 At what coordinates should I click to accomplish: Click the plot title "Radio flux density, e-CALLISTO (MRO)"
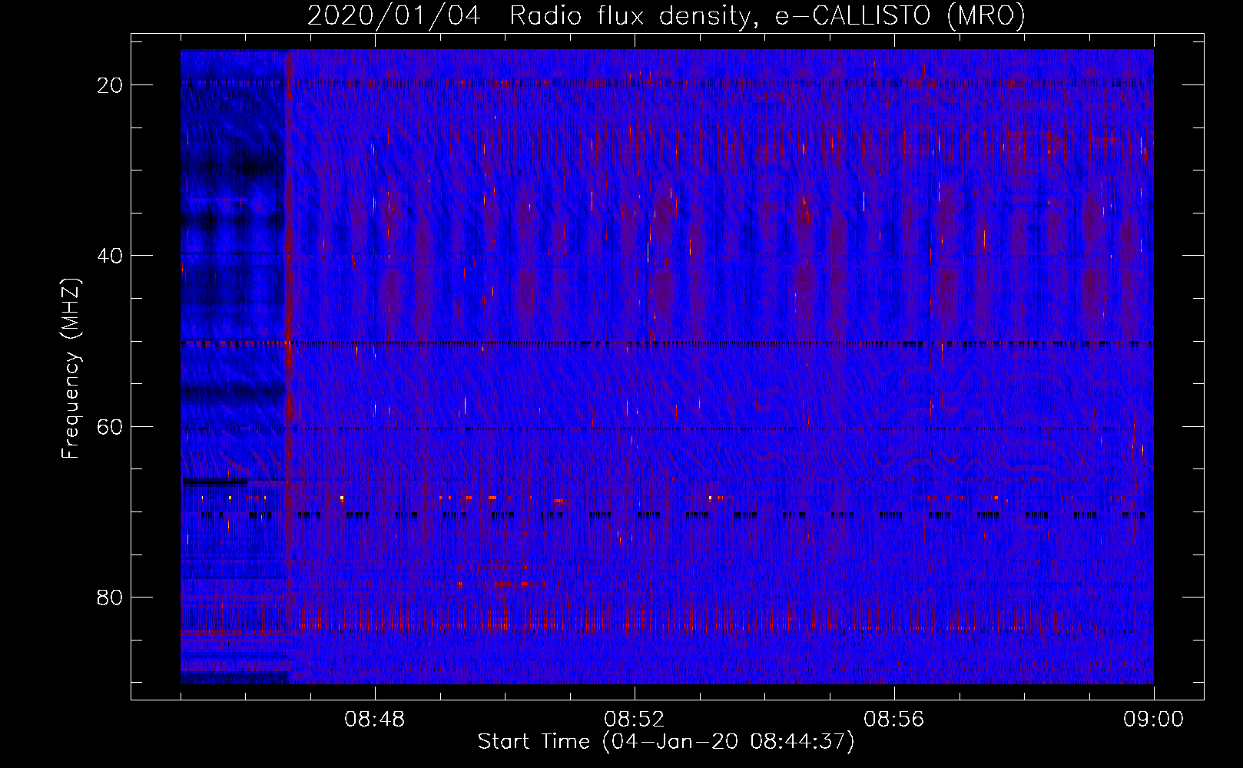click(767, 15)
